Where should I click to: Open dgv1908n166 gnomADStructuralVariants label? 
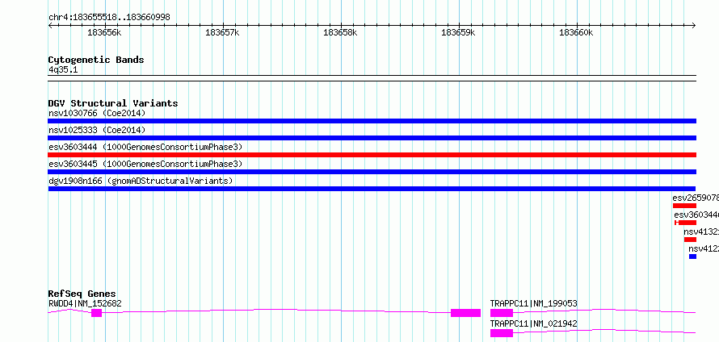pos(141,181)
